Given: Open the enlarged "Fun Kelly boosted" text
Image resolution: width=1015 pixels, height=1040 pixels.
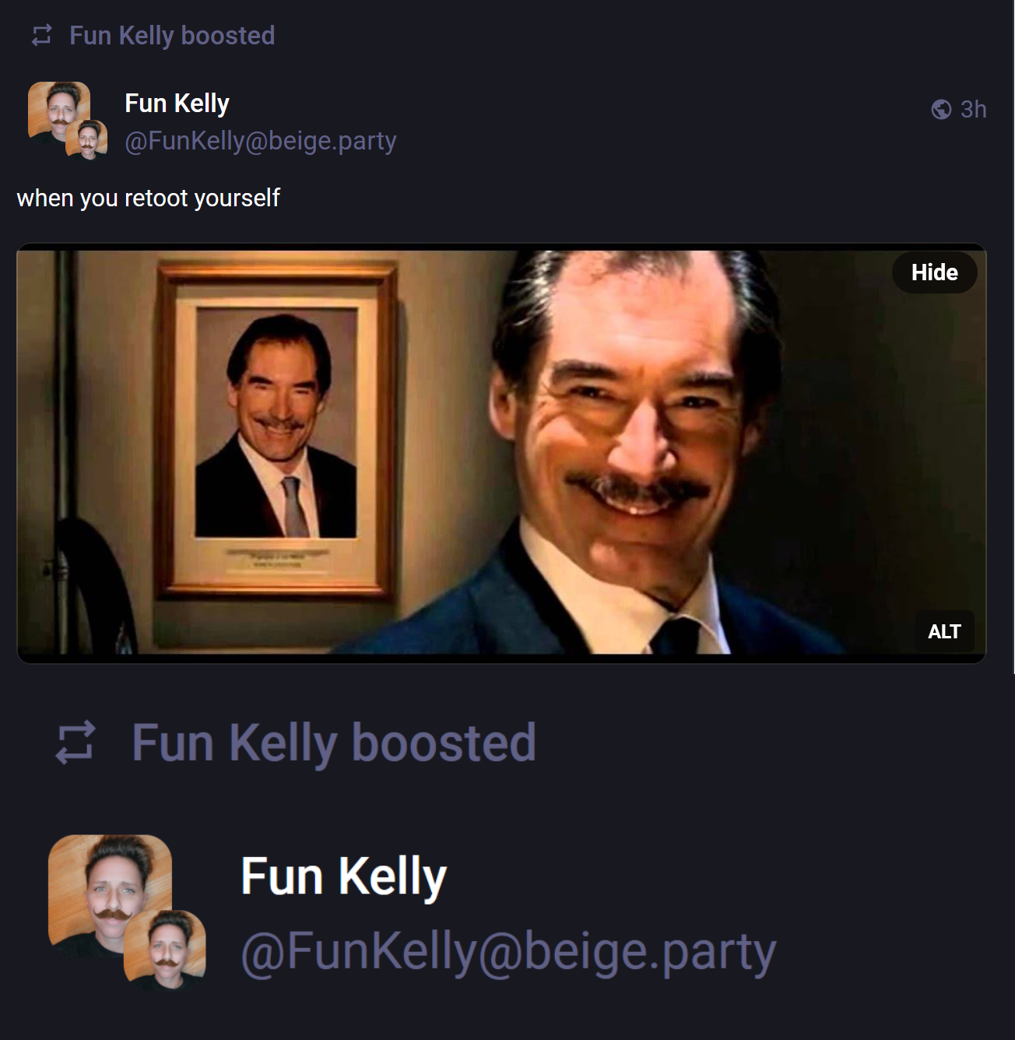Looking at the screenshot, I should point(334,743).
